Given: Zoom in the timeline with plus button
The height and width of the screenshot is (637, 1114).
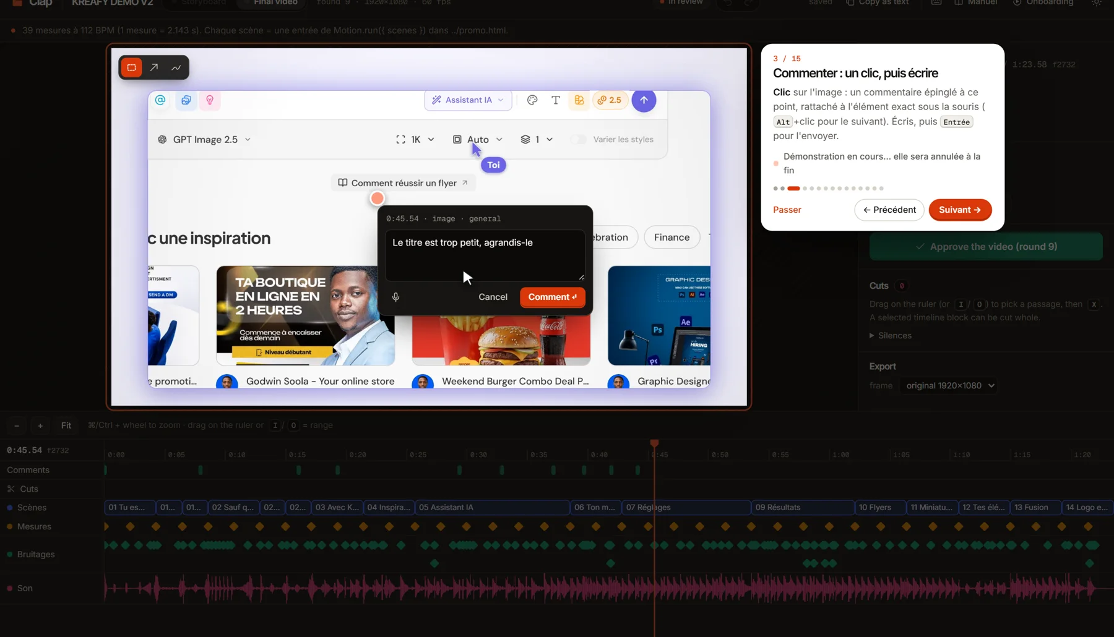Looking at the screenshot, I should coord(40,425).
